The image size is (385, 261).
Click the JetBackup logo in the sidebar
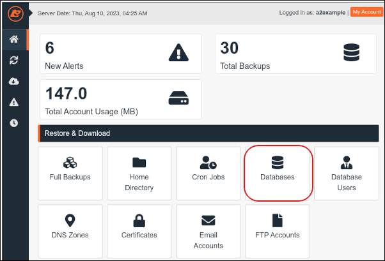click(15, 14)
